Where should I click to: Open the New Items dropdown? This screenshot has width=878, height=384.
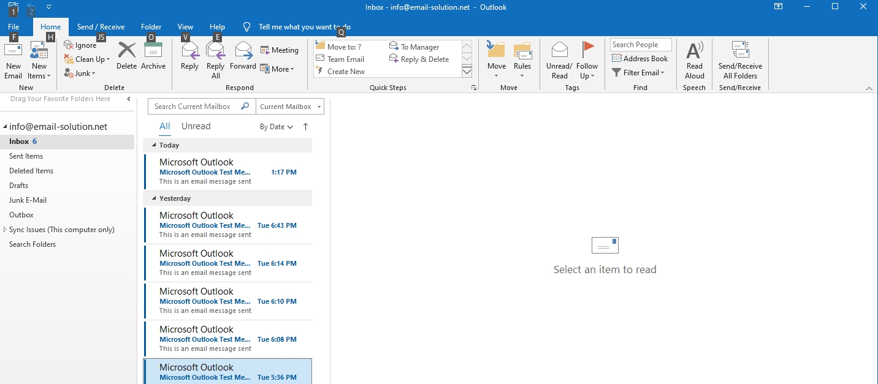tap(39, 61)
